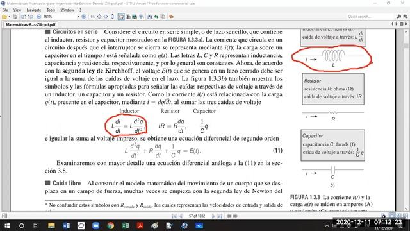Open File Explorer from the taskbar

coord(51,225)
